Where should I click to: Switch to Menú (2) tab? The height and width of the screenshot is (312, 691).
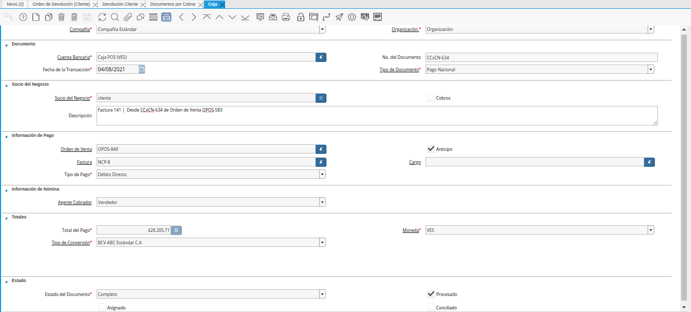[15, 4]
